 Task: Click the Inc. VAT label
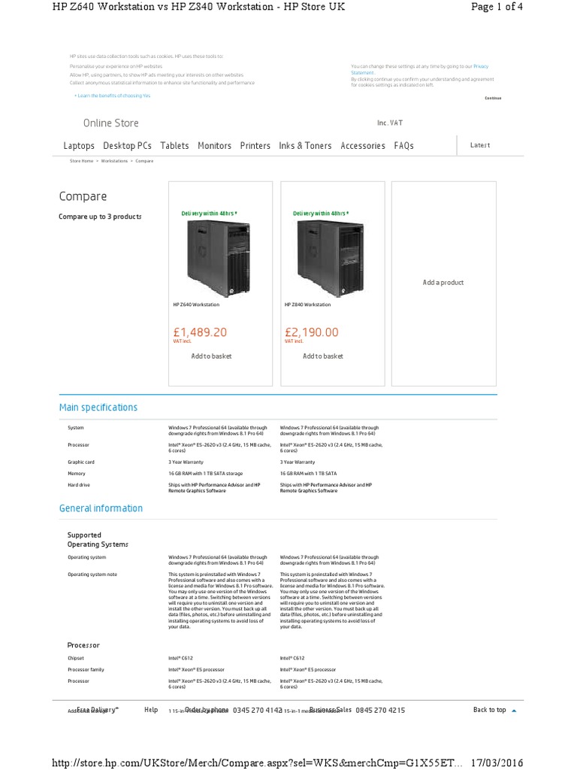point(390,123)
